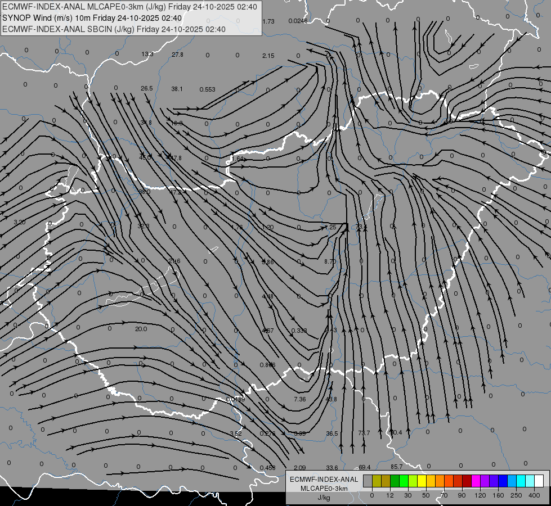Click the legend scale value '250'
The height and width of the screenshot is (506, 551).
pyautogui.click(x=516, y=495)
